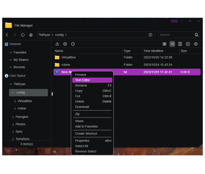Switch to grid thumbnail view

pyautogui.click(x=165, y=44)
